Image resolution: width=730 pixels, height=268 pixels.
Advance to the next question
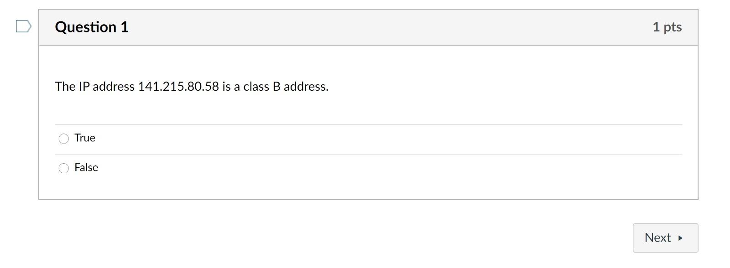[x=665, y=237]
